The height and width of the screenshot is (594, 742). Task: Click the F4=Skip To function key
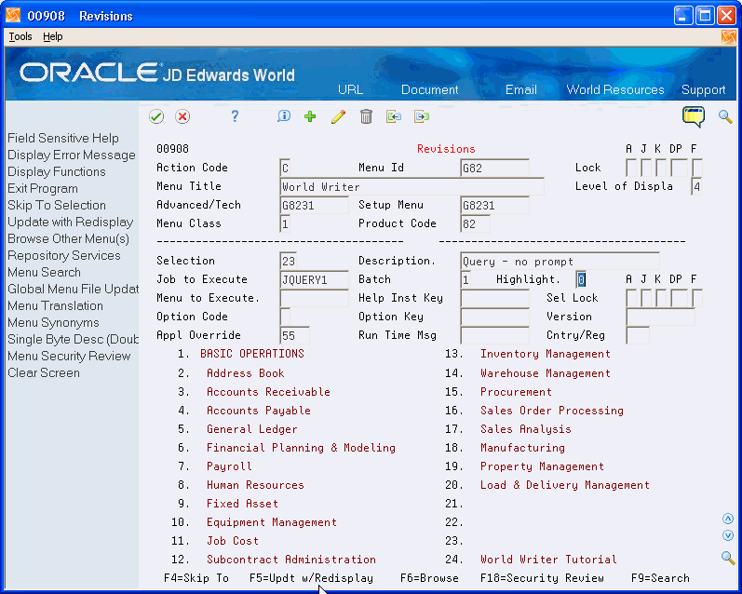[x=196, y=578]
